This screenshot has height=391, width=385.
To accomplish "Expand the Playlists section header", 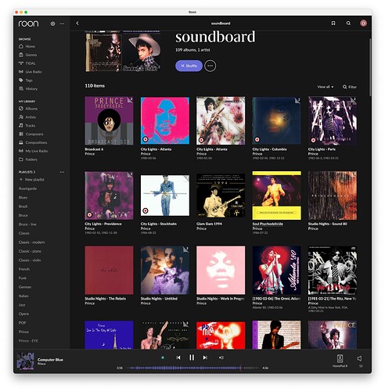I will pos(27,172).
